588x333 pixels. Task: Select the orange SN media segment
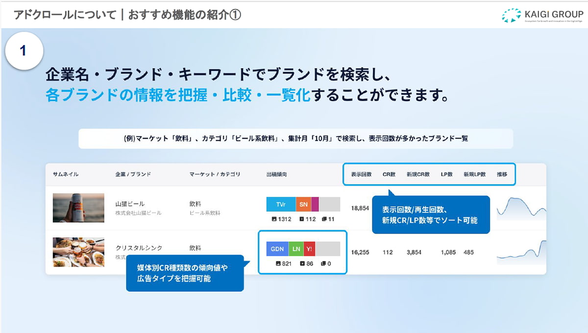pyautogui.click(x=303, y=204)
